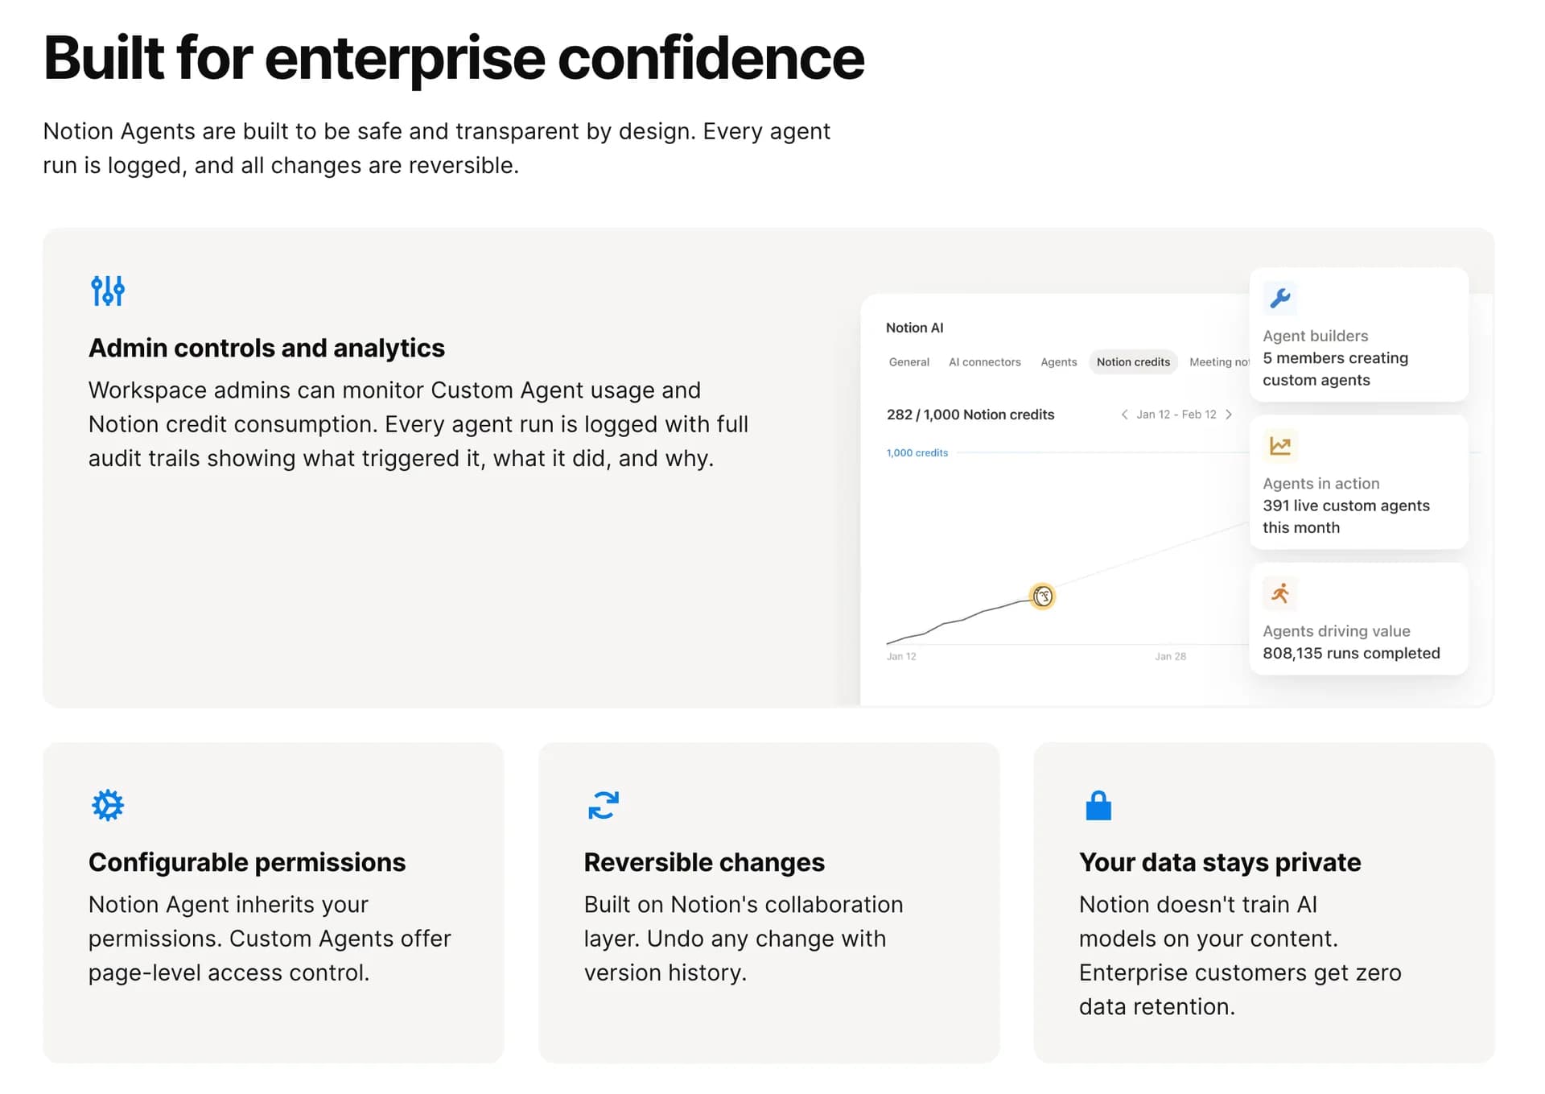Open the Jan 12 - Feb 12 date range

1176,415
